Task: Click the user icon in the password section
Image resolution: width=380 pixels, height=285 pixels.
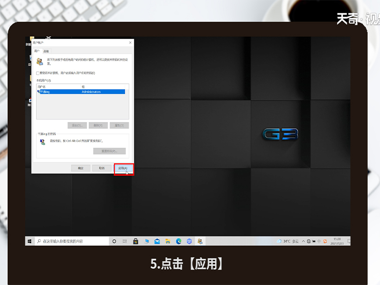Action: (41, 141)
